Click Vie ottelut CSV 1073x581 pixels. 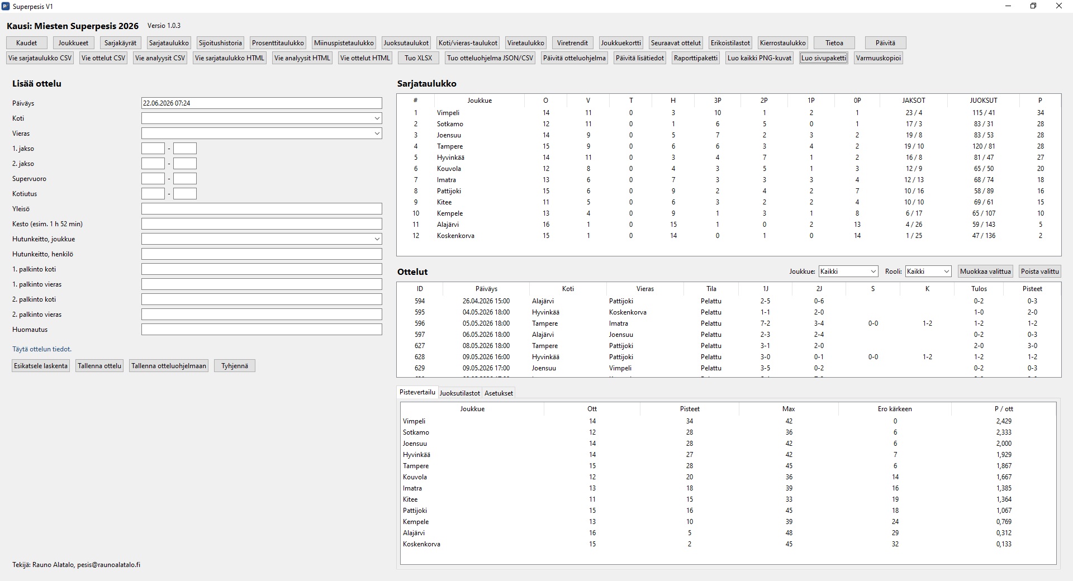click(103, 58)
